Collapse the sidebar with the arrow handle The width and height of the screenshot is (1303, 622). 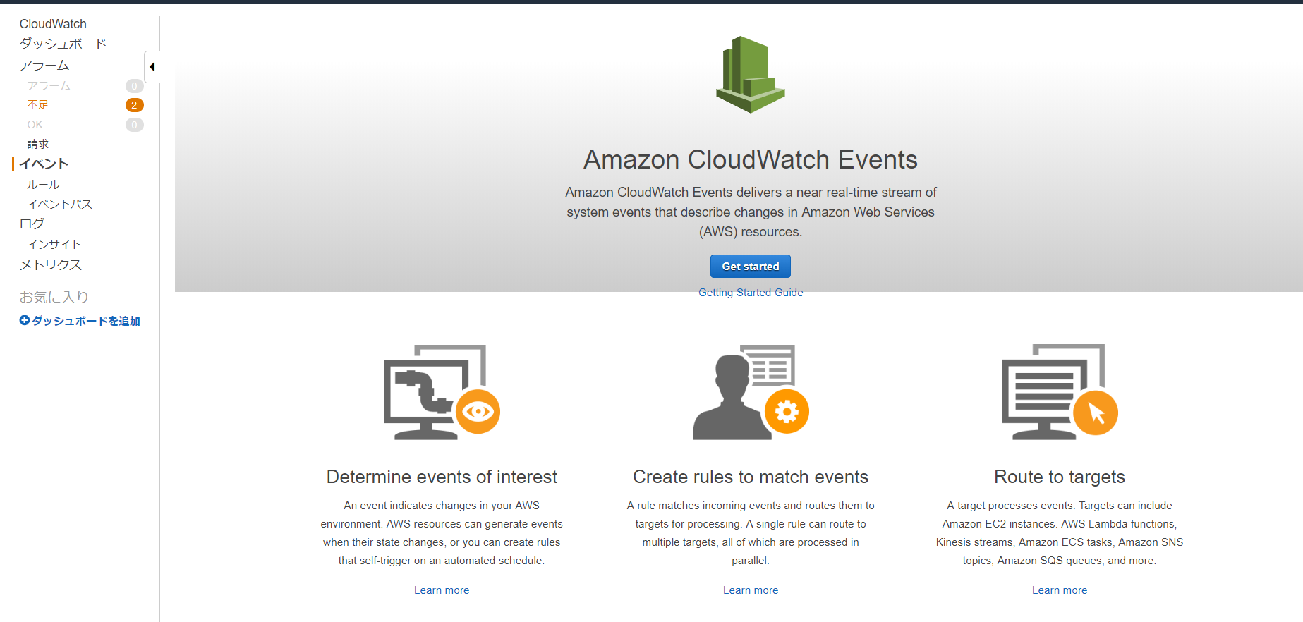click(x=152, y=67)
